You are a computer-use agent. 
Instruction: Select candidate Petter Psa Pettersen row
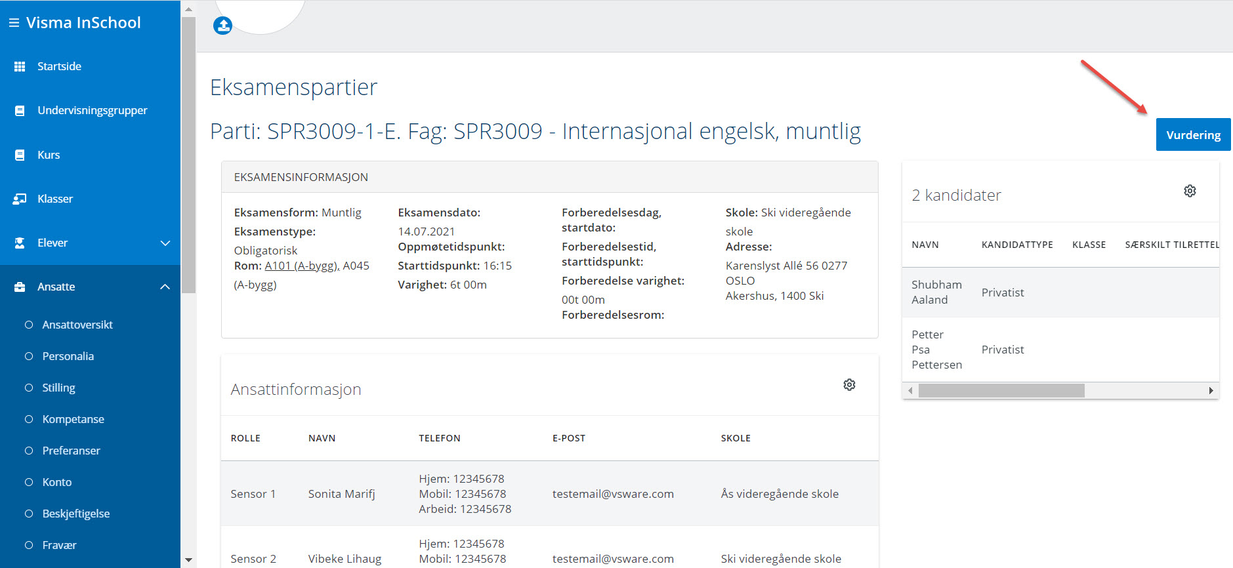pyautogui.click(x=1060, y=350)
